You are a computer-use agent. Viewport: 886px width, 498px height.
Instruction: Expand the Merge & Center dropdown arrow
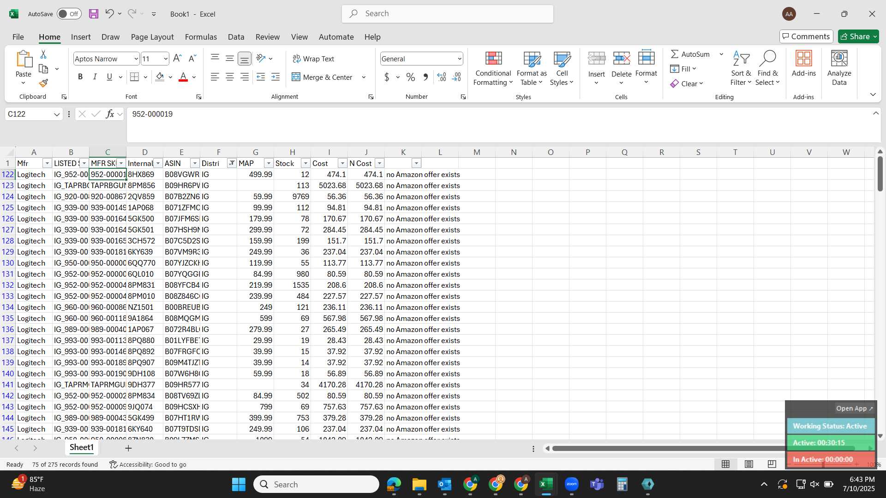(364, 77)
